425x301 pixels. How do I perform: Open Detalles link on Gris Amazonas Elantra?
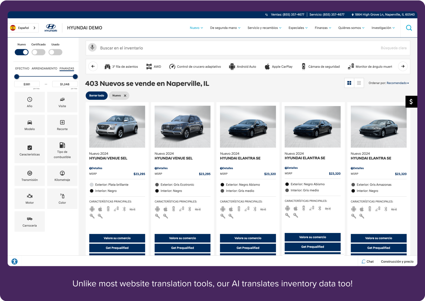pyautogui.click(x=357, y=168)
